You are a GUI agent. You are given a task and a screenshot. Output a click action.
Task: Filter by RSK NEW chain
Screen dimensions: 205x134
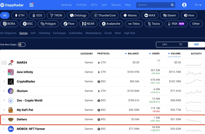click(x=176, y=24)
